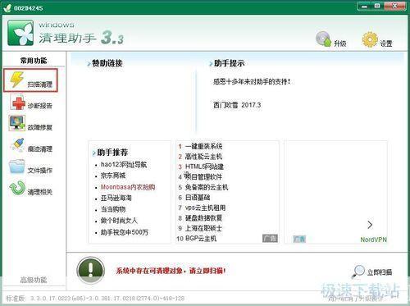Open hao123网址导航 link
410x306 pixels.
(x=124, y=164)
